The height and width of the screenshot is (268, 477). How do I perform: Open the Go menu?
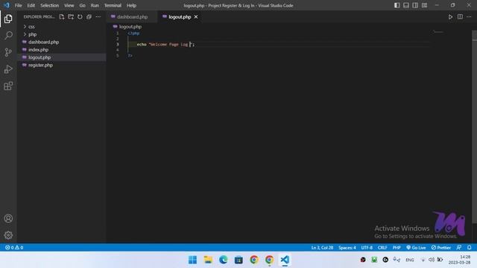[83, 5]
